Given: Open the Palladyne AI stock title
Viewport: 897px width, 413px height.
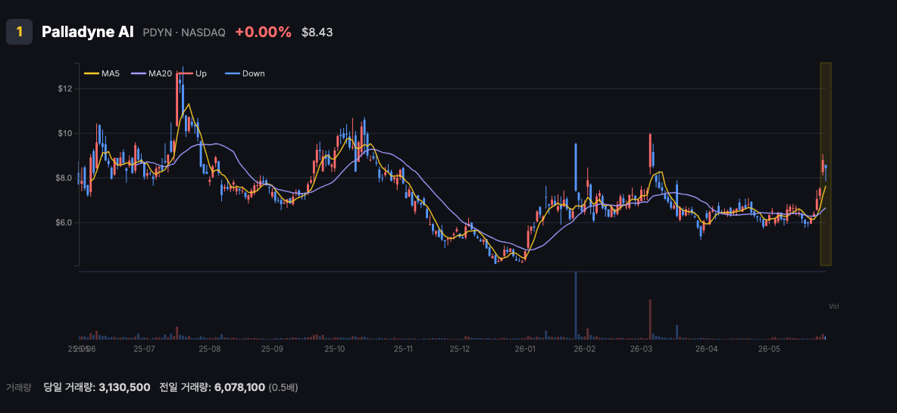Looking at the screenshot, I should coord(88,32).
